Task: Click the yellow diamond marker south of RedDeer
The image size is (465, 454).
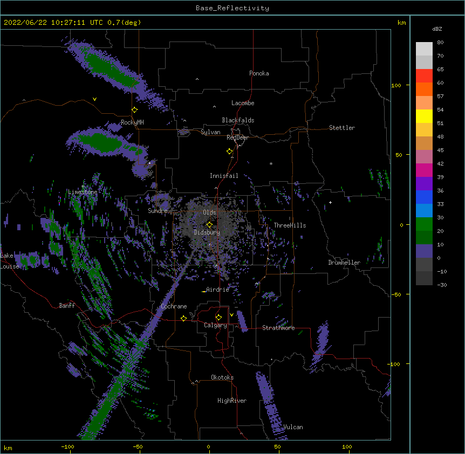Action: [230, 152]
